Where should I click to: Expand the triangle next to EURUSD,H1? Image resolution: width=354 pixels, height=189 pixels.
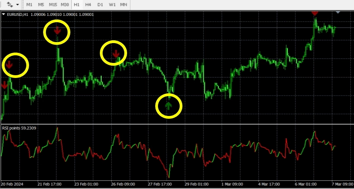[4, 15]
